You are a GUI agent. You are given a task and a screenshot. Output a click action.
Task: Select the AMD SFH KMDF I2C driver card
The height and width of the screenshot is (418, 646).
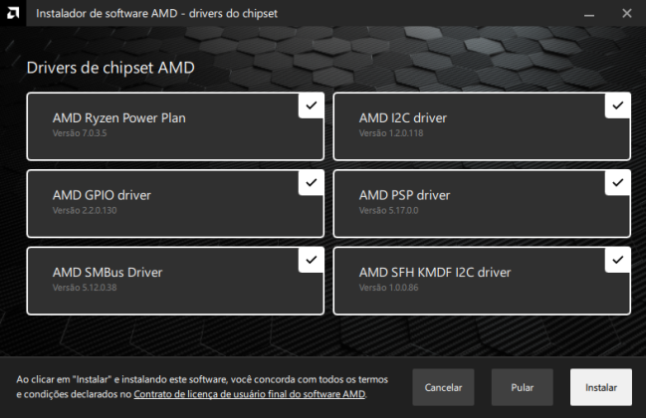point(482,281)
